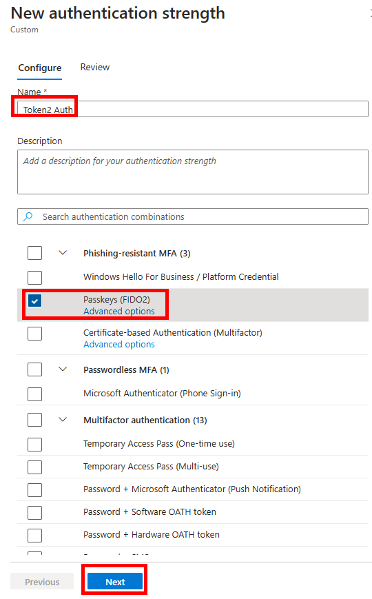Select the Phishing-resistant MFA group checkbox
Screen dimensions: 372x599
[x=34, y=253]
